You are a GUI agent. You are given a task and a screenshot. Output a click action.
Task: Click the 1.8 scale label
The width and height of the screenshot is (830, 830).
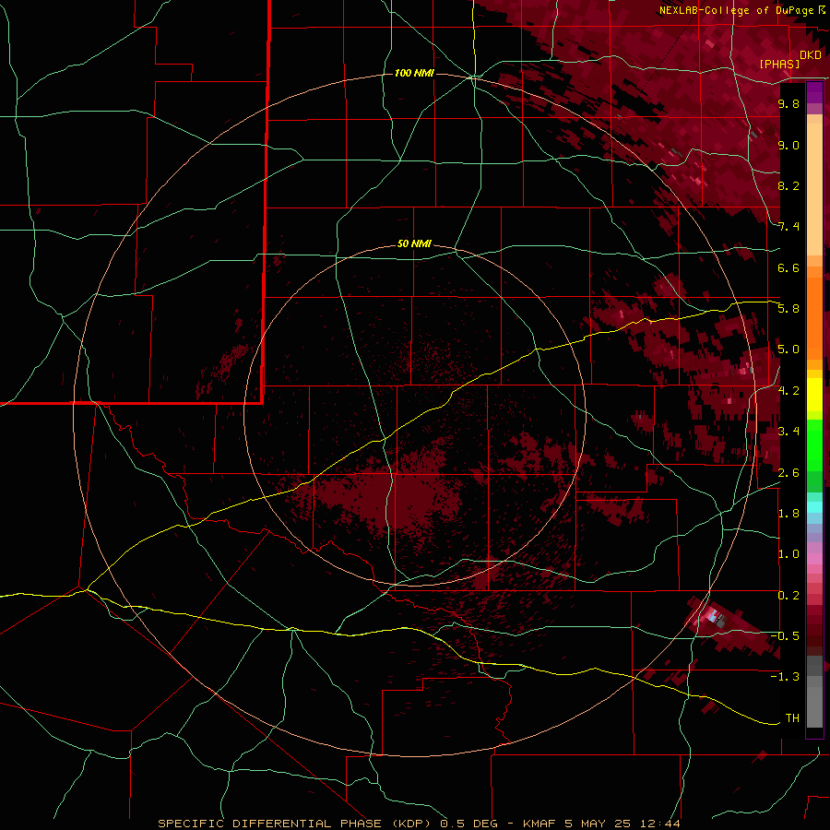(788, 514)
